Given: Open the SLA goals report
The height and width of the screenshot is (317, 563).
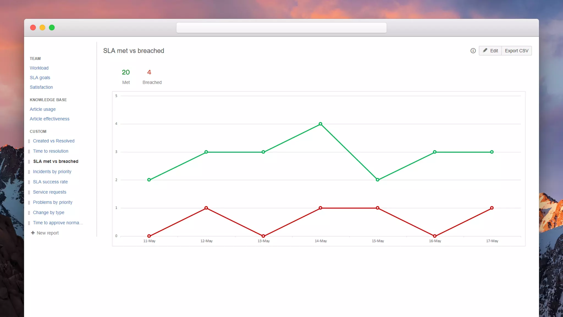Looking at the screenshot, I should [x=40, y=78].
